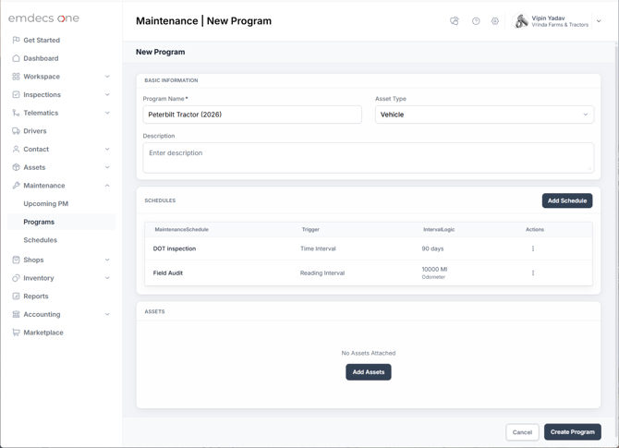Viewport: 619px width, 448px height.
Task: Click the Maintenance wrench icon
Action: tap(16, 185)
